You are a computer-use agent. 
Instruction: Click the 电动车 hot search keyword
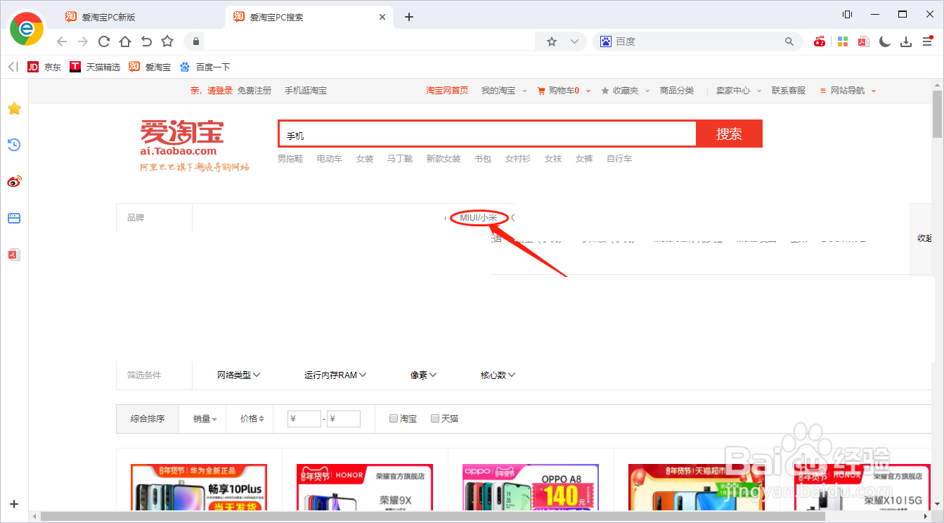pos(330,159)
